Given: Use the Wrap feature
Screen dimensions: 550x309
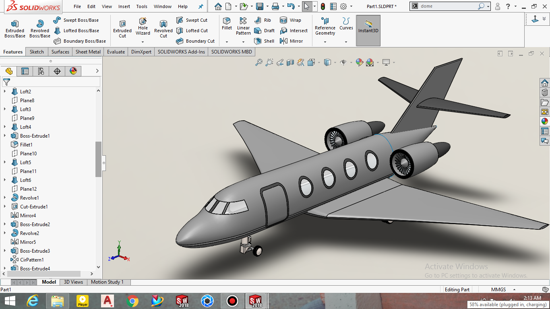Looking at the screenshot, I should 290,20.
